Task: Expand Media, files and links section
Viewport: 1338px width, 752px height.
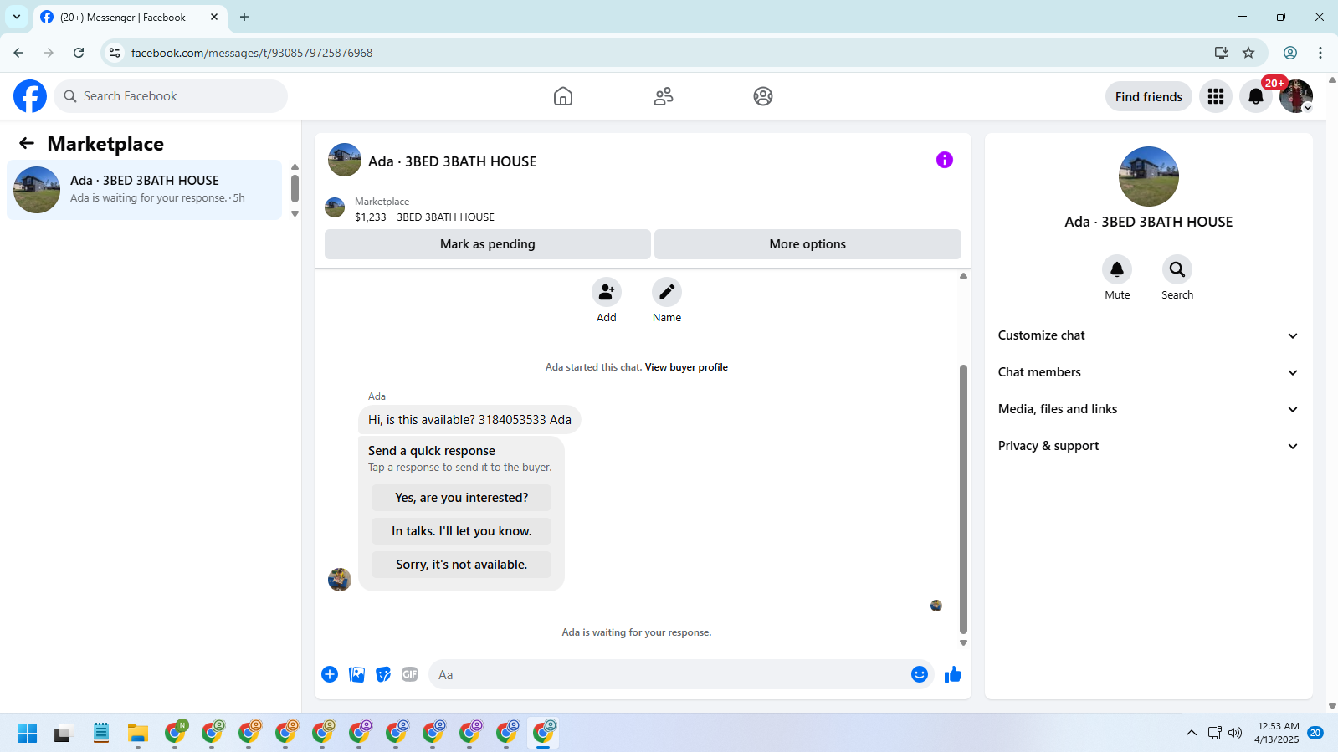Action: (1148, 409)
